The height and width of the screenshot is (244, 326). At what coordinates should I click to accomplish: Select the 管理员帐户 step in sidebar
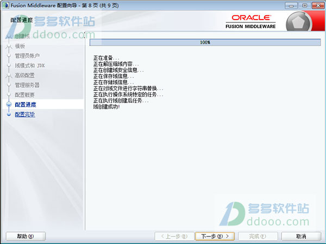(27, 56)
